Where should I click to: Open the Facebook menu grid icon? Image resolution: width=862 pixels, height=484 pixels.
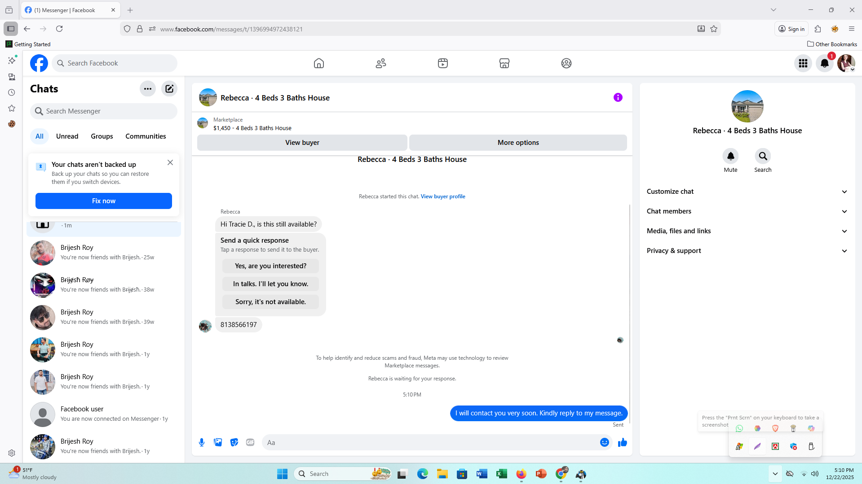[x=803, y=63]
